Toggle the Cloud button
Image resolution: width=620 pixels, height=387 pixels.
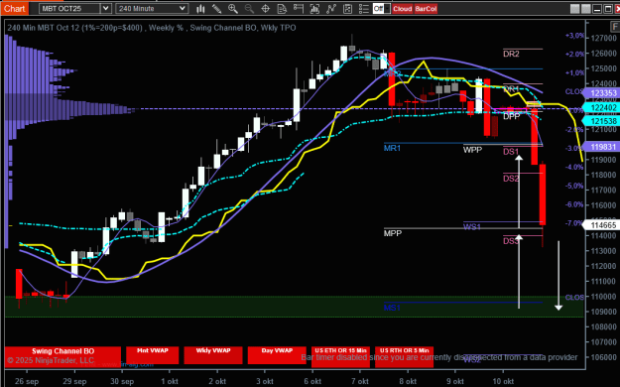403,9
